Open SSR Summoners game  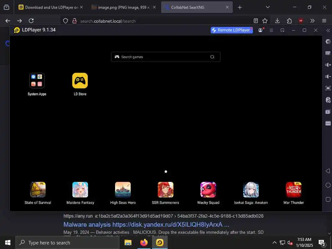pyautogui.click(x=166, y=190)
